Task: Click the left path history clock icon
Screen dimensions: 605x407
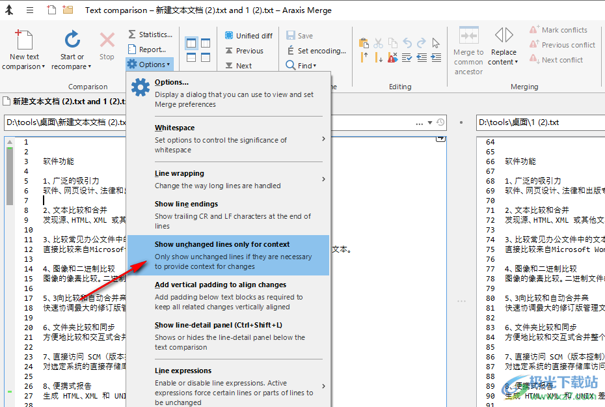Action: point(440,122)
